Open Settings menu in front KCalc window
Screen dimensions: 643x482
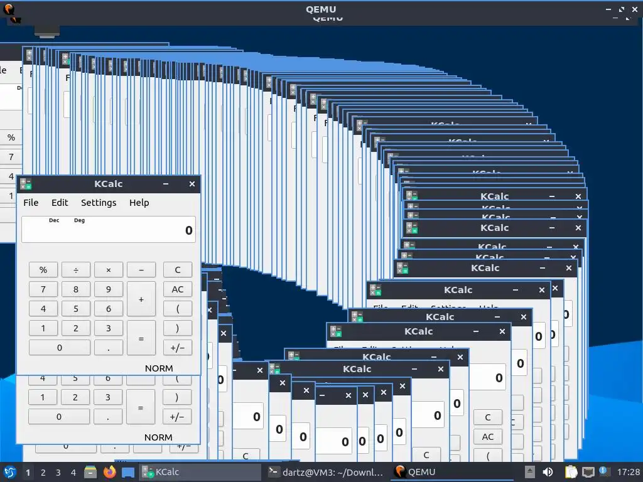pyautogui.click(x=99, y=203)
